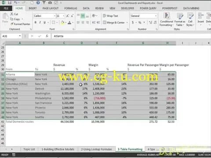Click Decrease Font Size icon
Image resolution: width=211 pixels, height=158 pixels.
click(x=72, y=16)
